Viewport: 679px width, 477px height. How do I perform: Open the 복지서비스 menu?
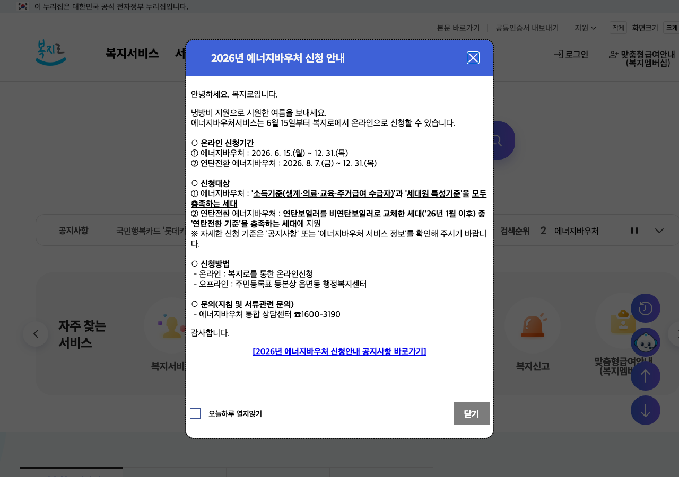tap(132, 53)
